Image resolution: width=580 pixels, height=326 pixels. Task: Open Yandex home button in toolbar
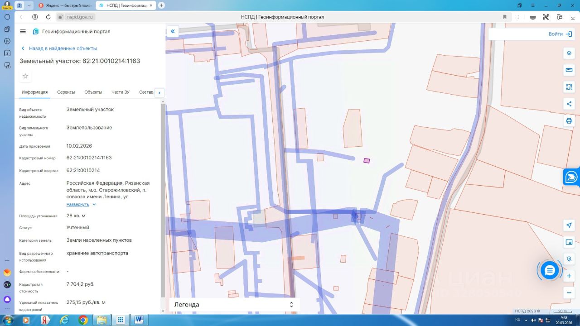pos(35,17)
